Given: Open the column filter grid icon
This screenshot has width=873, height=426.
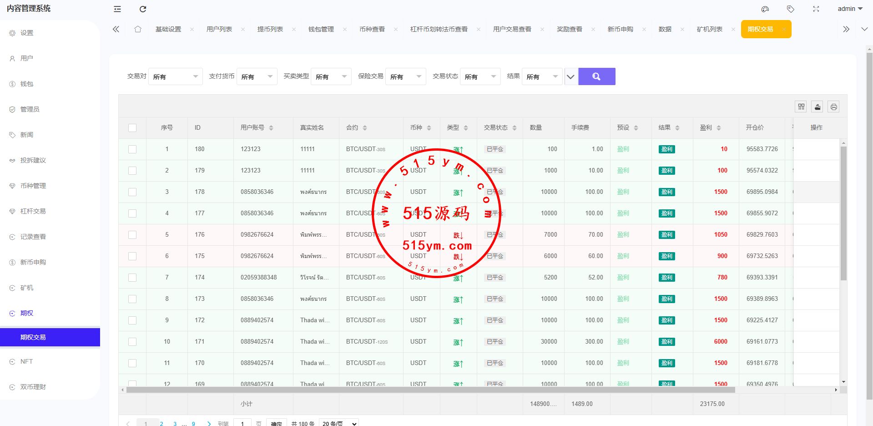Looking at the screenshot, I should 801,106.
